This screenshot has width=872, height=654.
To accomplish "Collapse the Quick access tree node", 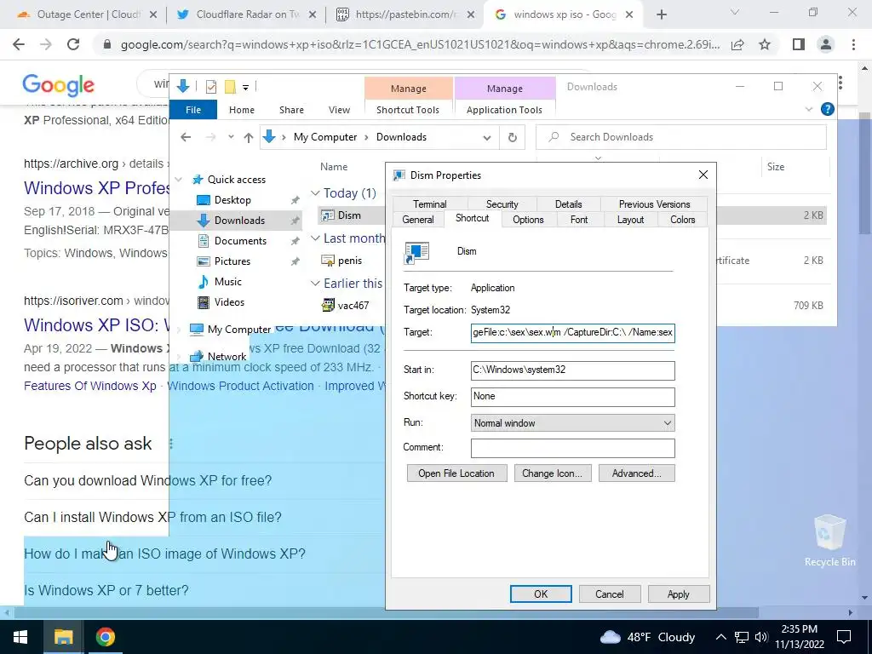I will tap(179, 180).
